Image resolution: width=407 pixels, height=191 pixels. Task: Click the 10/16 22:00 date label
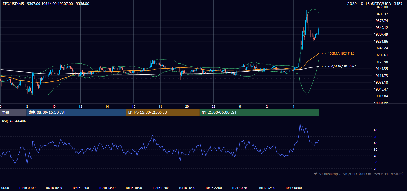213,188
